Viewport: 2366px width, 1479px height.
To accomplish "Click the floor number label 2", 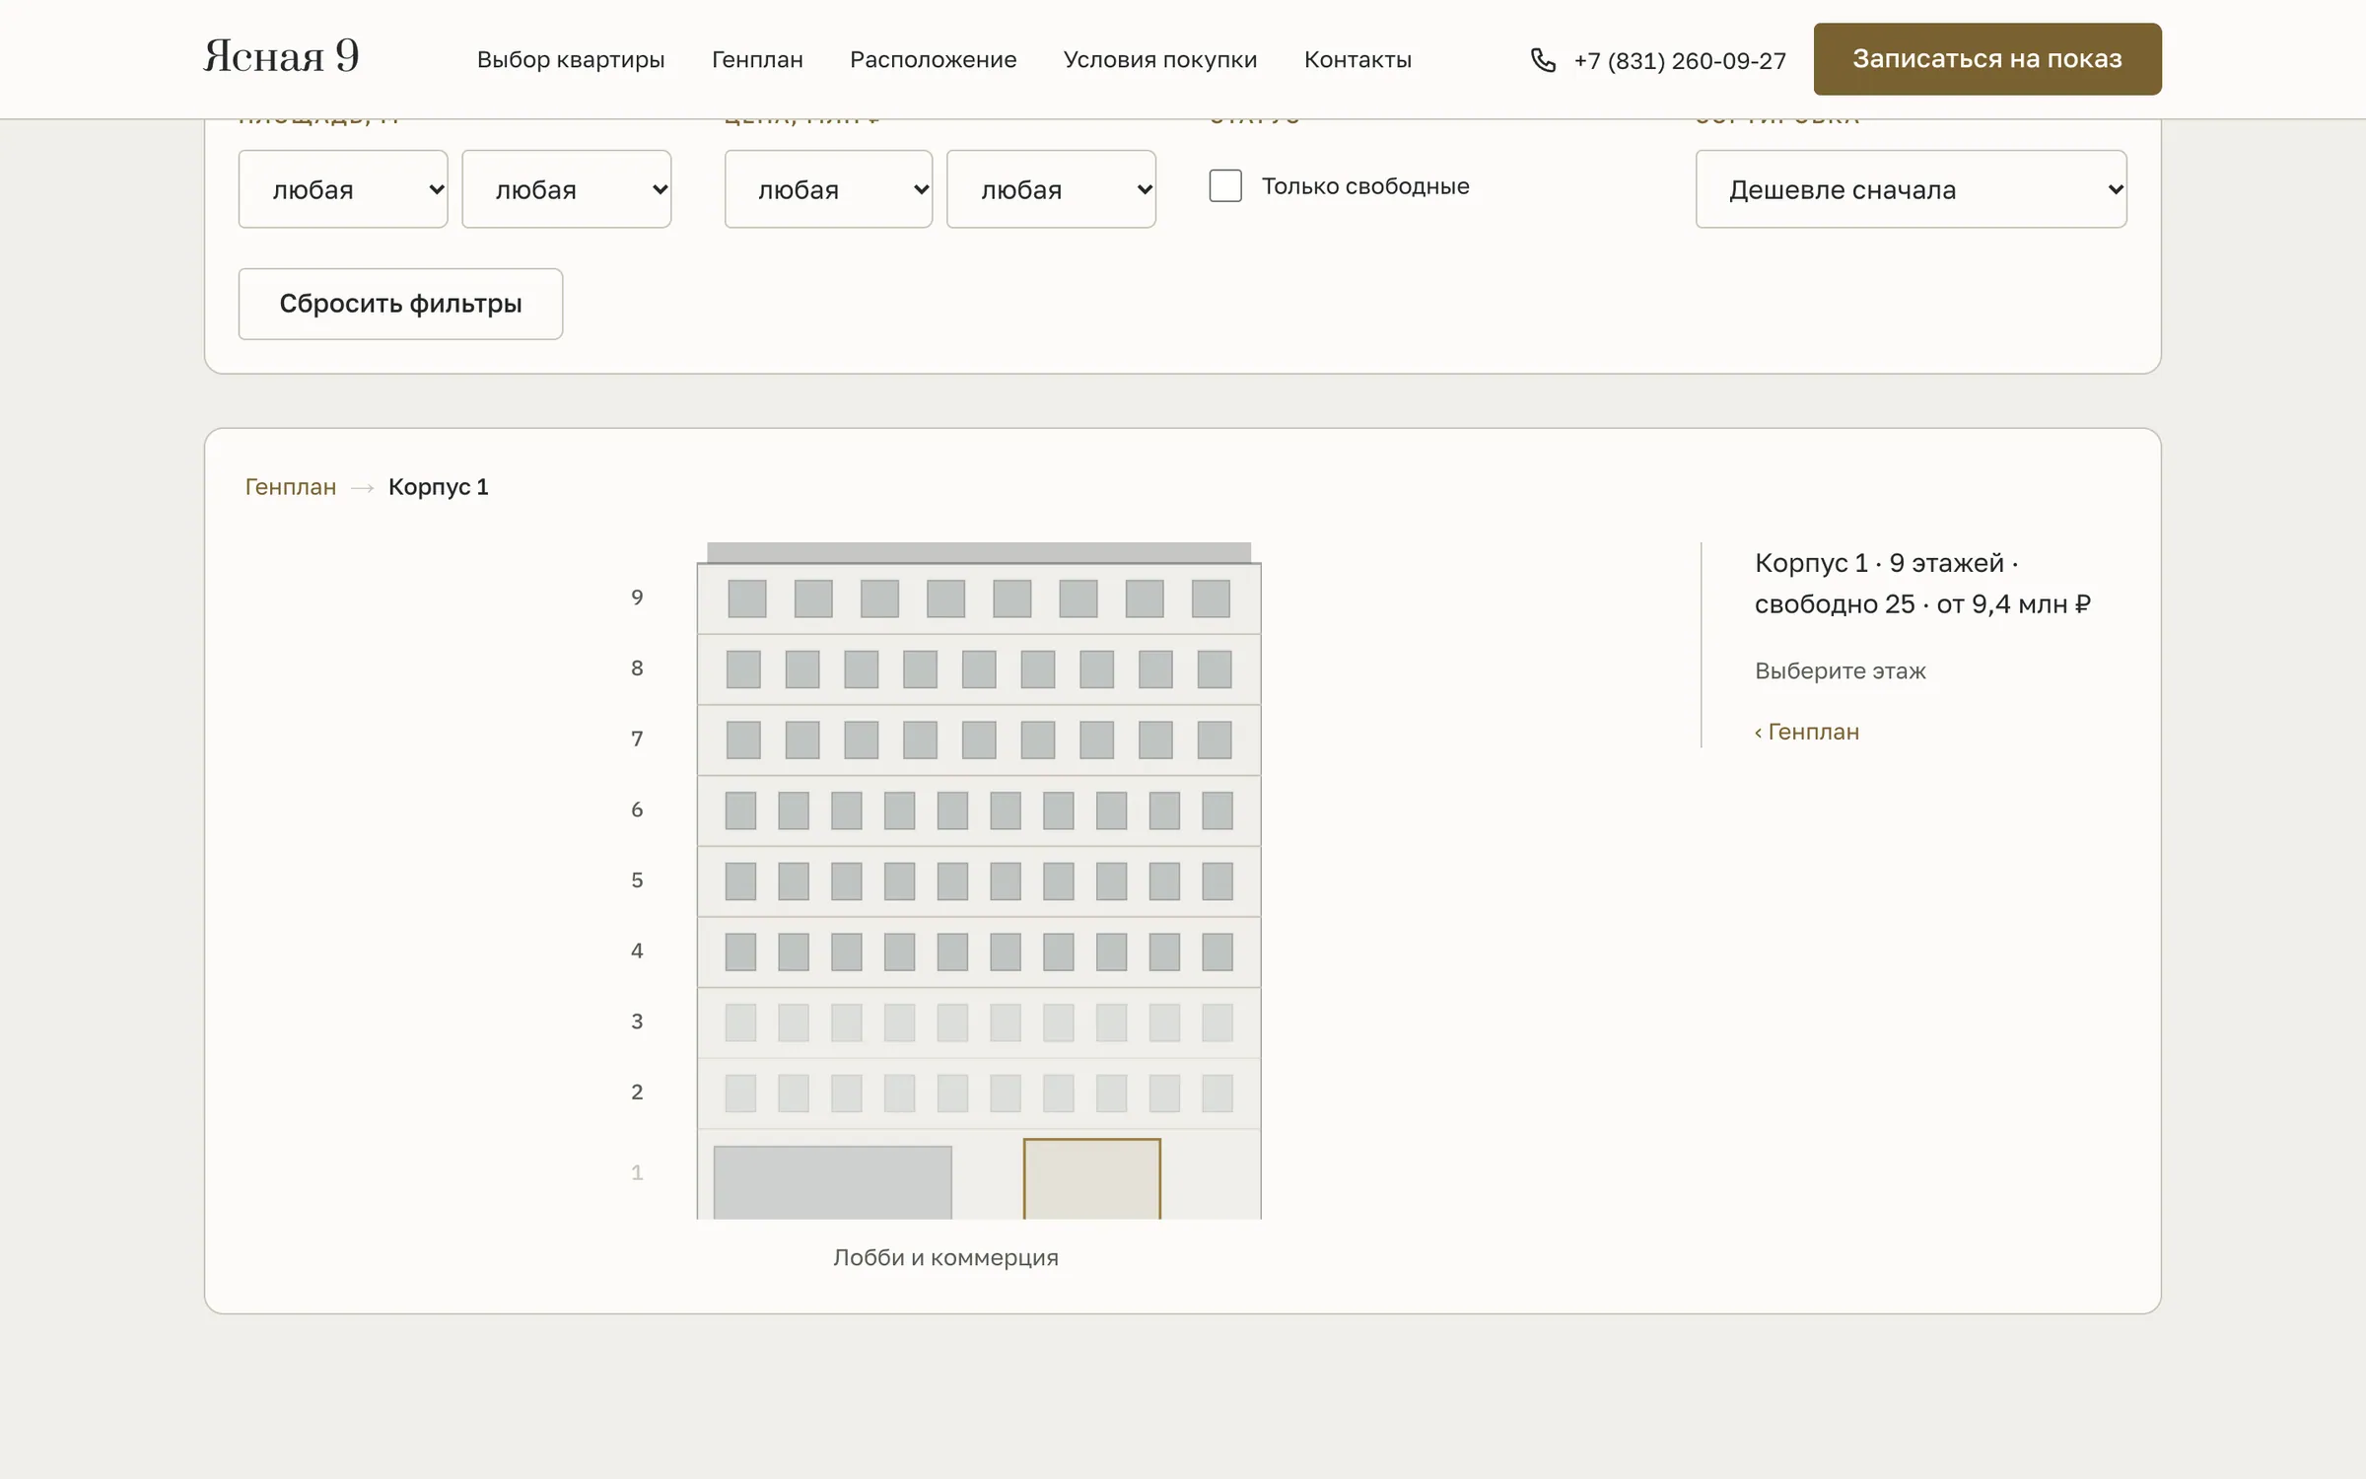I will click(x=637, y=1092).
